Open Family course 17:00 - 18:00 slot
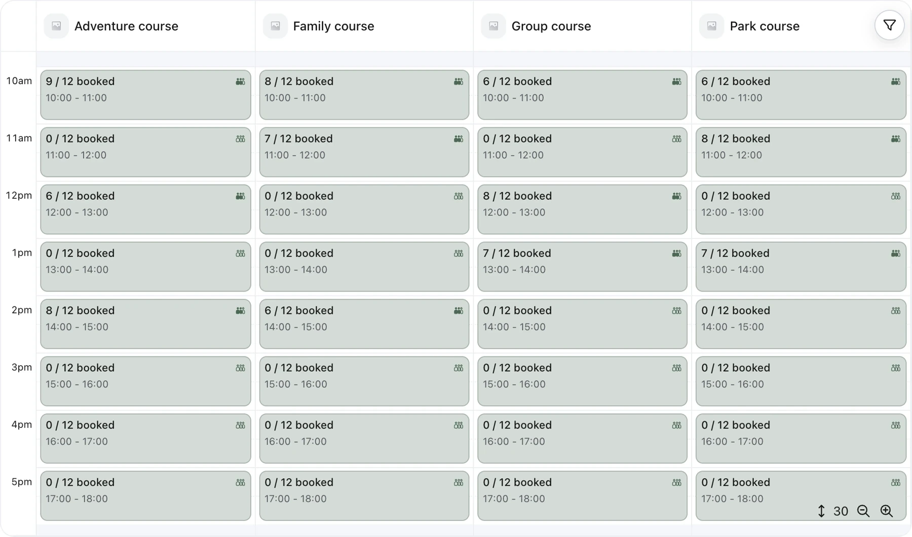Image resolution: width=912 pixels, height=537 pixels. click(x=364, y=496)
